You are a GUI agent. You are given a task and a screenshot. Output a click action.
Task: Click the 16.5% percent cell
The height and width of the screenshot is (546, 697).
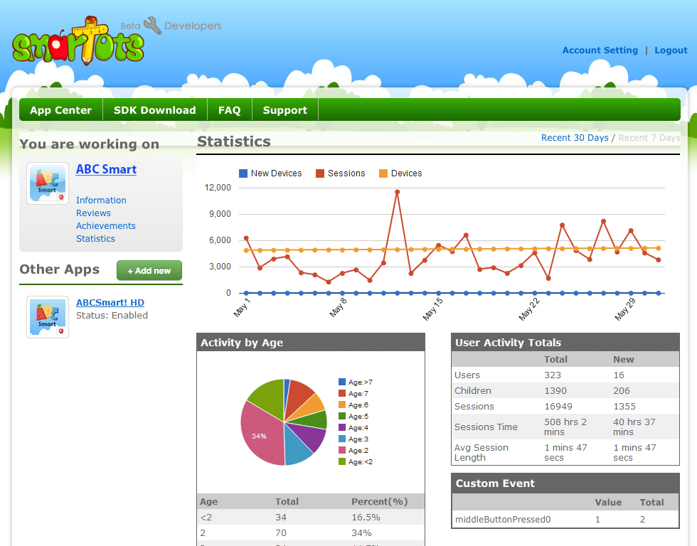tap(366, 517)
